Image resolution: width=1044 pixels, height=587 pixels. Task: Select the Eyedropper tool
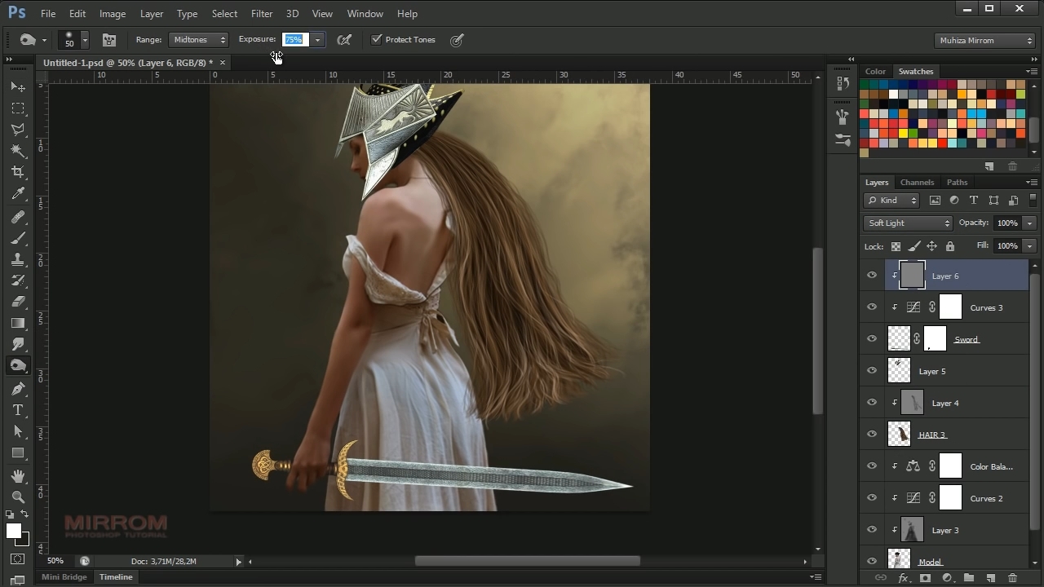[x=18, y=194]
